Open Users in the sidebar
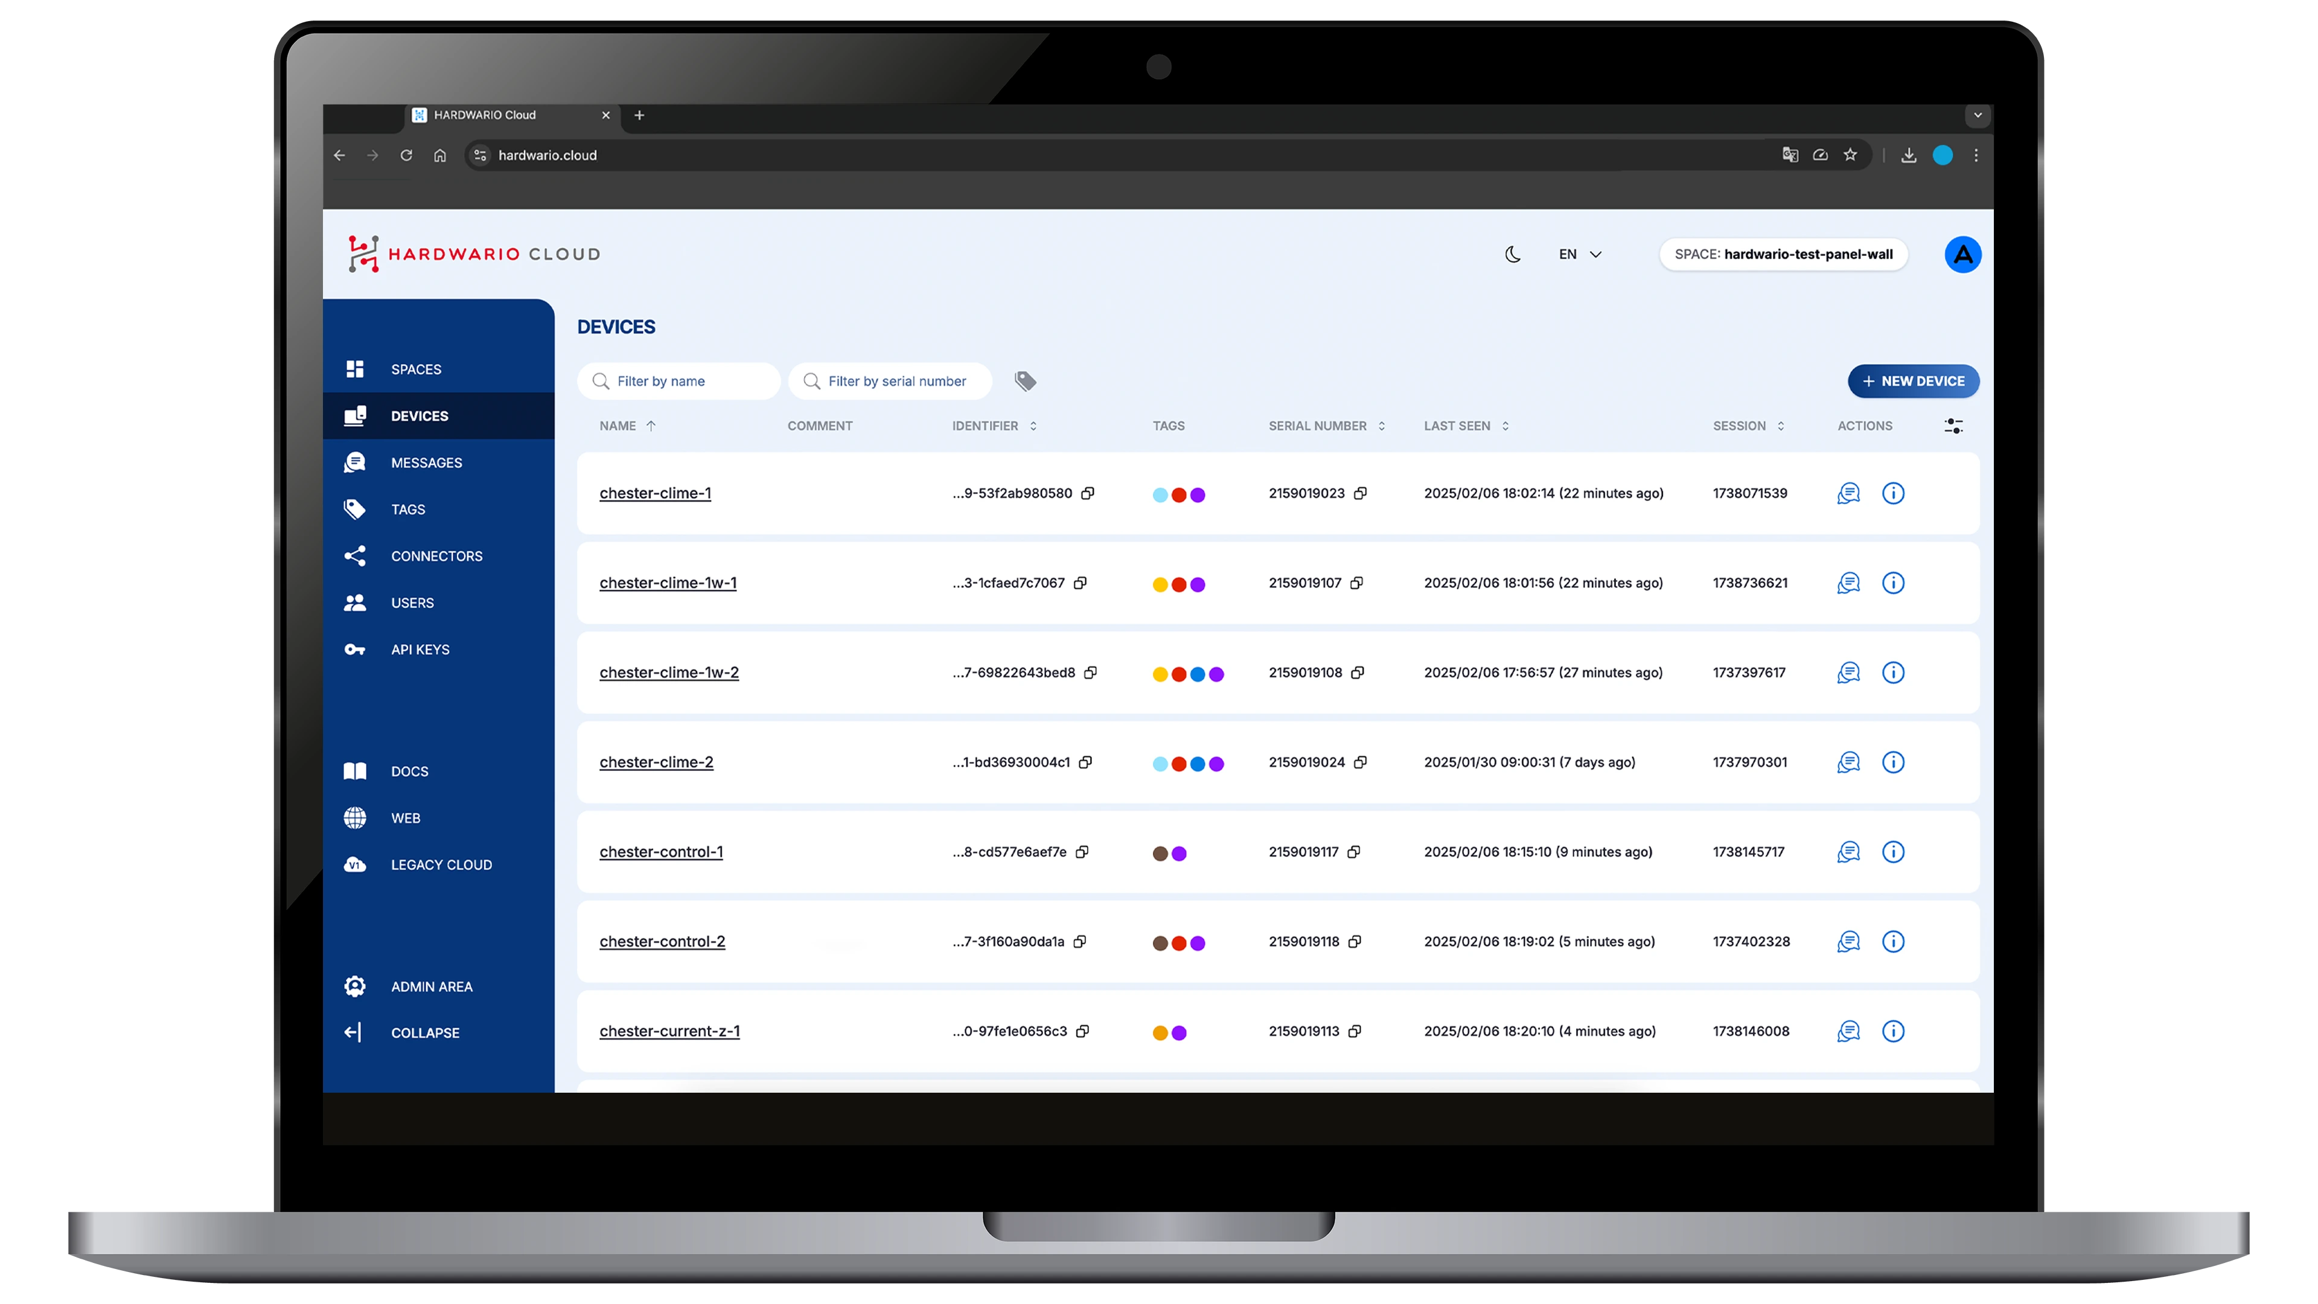The width and height of the screenshot is (2318, 1304). point(438,603)
